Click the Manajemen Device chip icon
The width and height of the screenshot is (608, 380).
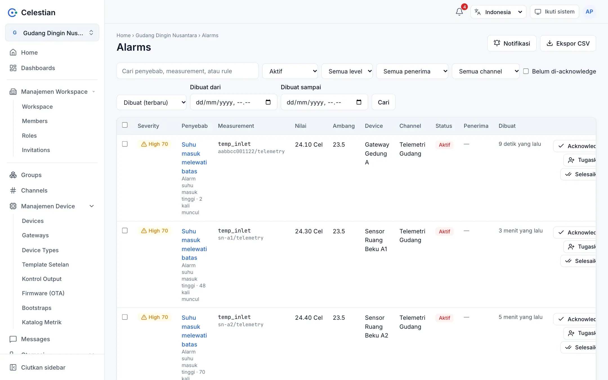pyautogui.click(x=13, y=206)
